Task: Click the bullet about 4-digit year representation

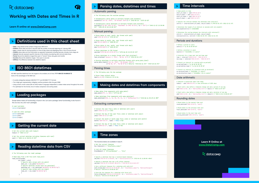Action: click(x=37, y=82)
